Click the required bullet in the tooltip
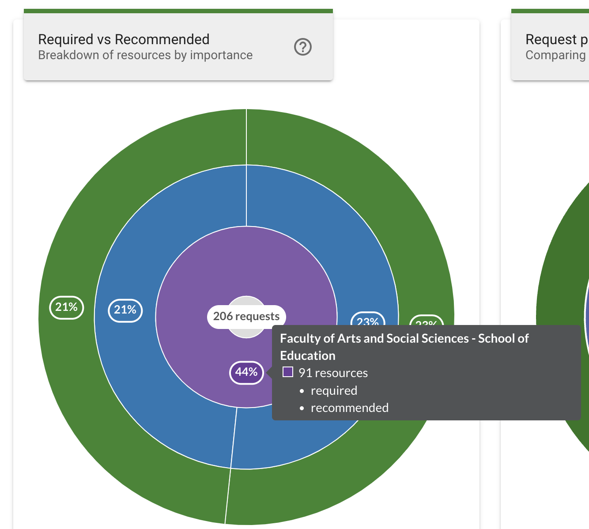The width and height of the screenshot is (589, 529). 334,390
